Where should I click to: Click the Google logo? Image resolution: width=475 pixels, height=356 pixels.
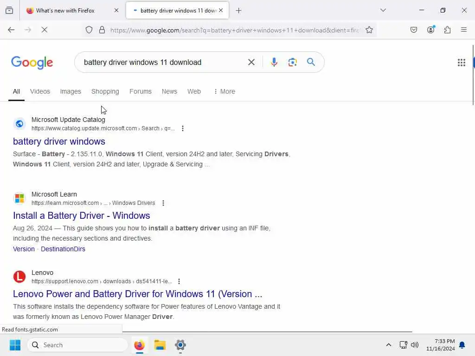tap(32, 63)
